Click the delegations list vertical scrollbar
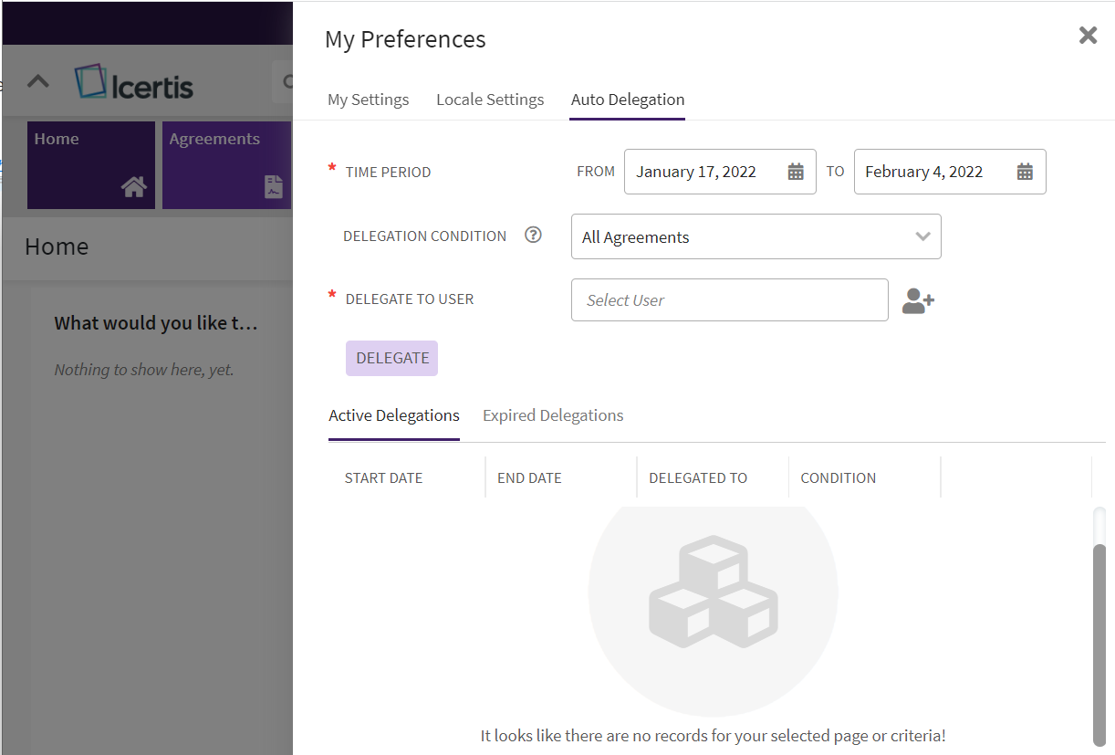This screenshot has height=755, width=1115. (1099, 639)
